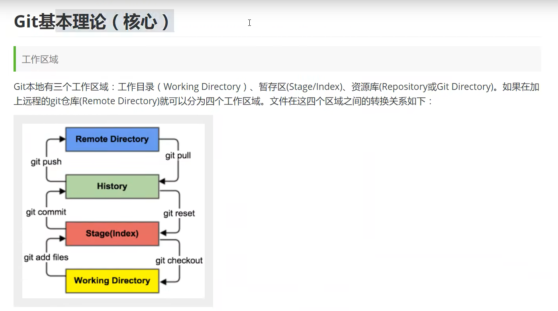558x311 pixels.
Task: Click the line starting with 上远程的git仓库
Action: tap(223, 101)
